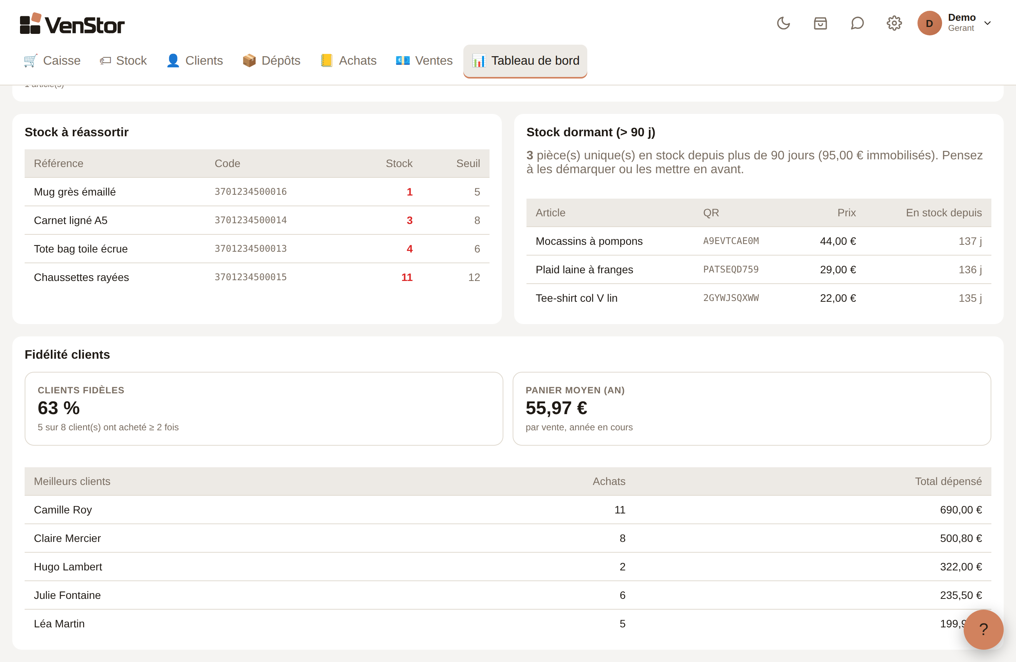Image resolution: width=1016 pixels, height=662 pixels.
Task: Open the Dépôts tab
Action: pyautogui.click(x=271, y=60)
